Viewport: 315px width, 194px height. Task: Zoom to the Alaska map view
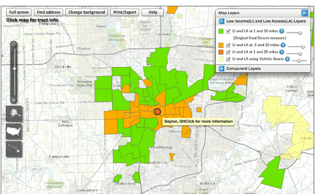click(x=14, y=114)
